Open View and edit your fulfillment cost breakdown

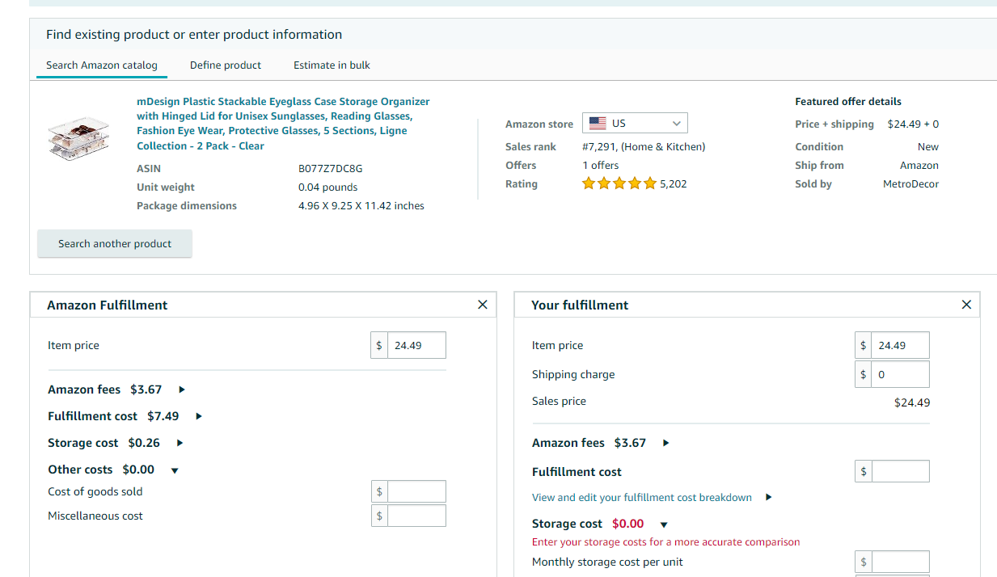(x=642, y=498)
